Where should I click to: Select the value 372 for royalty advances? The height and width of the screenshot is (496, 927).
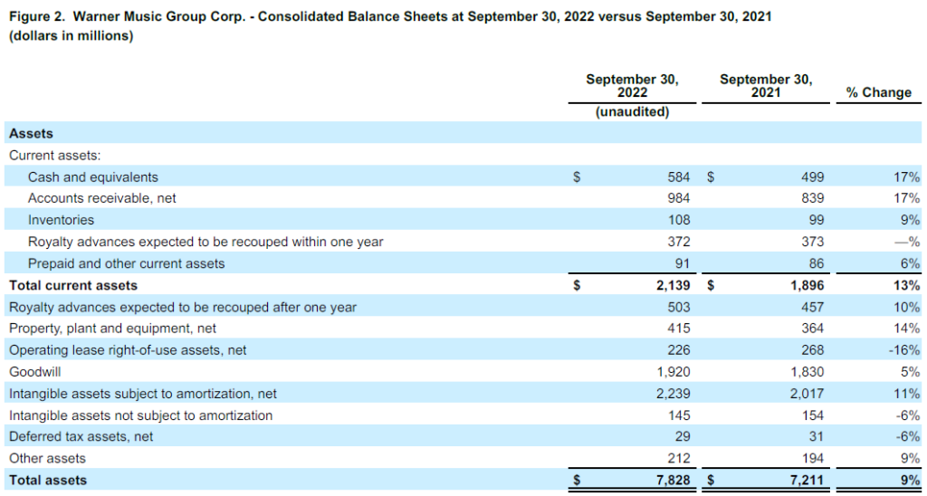click(679, 242)
